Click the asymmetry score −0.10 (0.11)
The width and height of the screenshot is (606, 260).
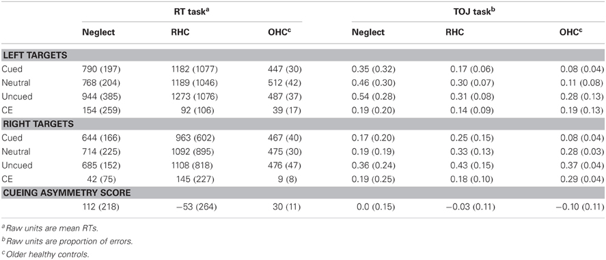click(x=579, y=207)
